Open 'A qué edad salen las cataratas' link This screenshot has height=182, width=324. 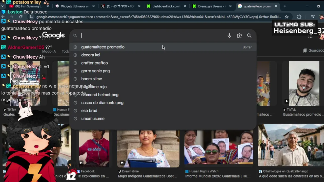tap(291, 176)
